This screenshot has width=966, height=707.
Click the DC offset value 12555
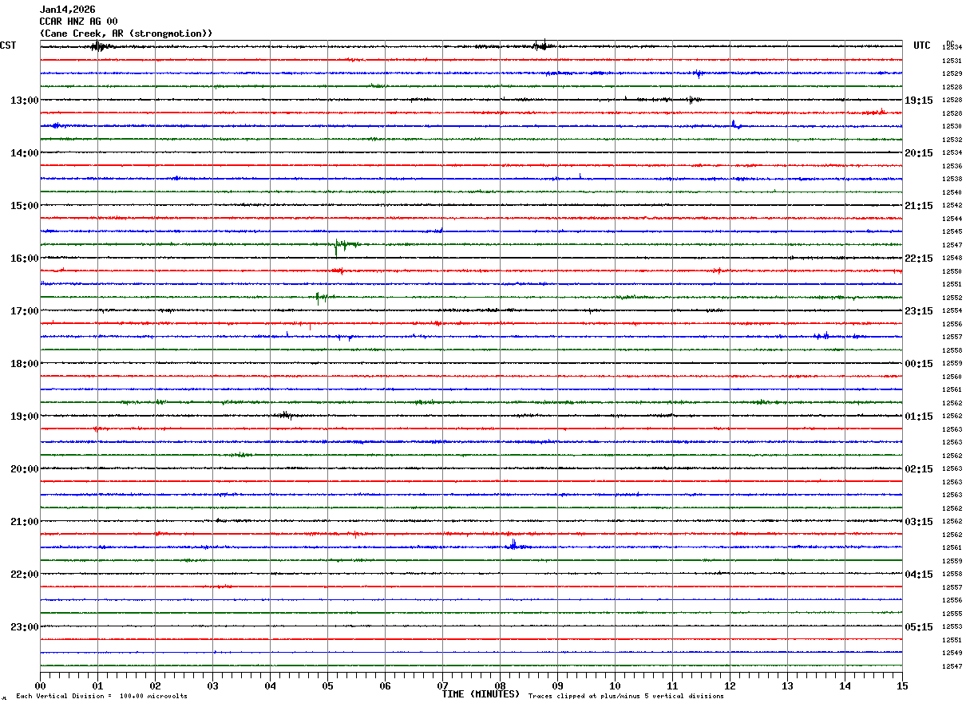(x=952, y=614)
